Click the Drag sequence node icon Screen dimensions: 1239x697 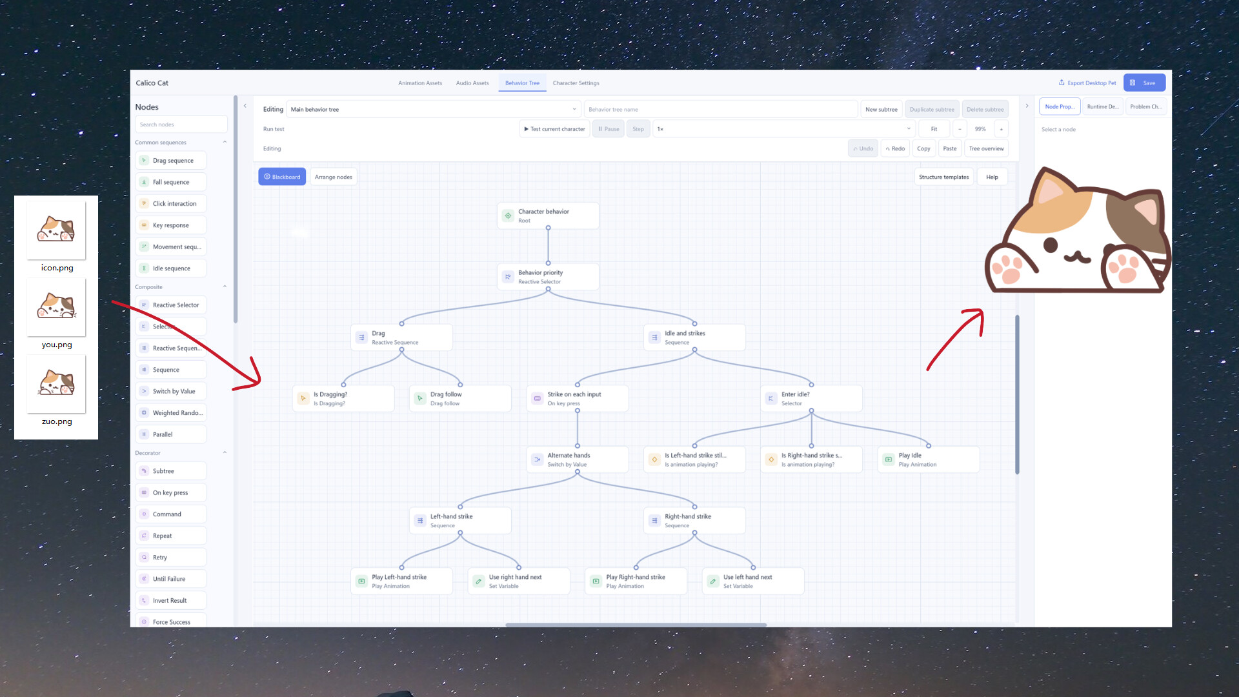(x=144, y=160)
